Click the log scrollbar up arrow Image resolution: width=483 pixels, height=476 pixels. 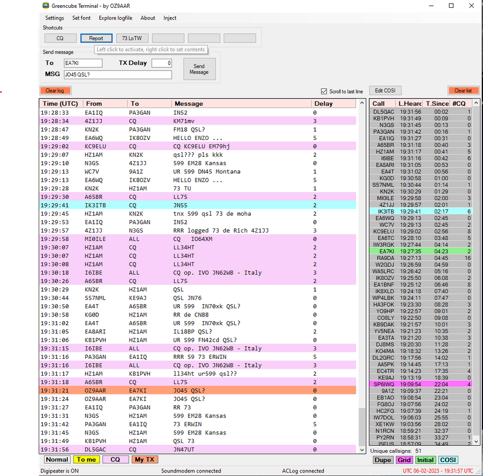point(362,103)
